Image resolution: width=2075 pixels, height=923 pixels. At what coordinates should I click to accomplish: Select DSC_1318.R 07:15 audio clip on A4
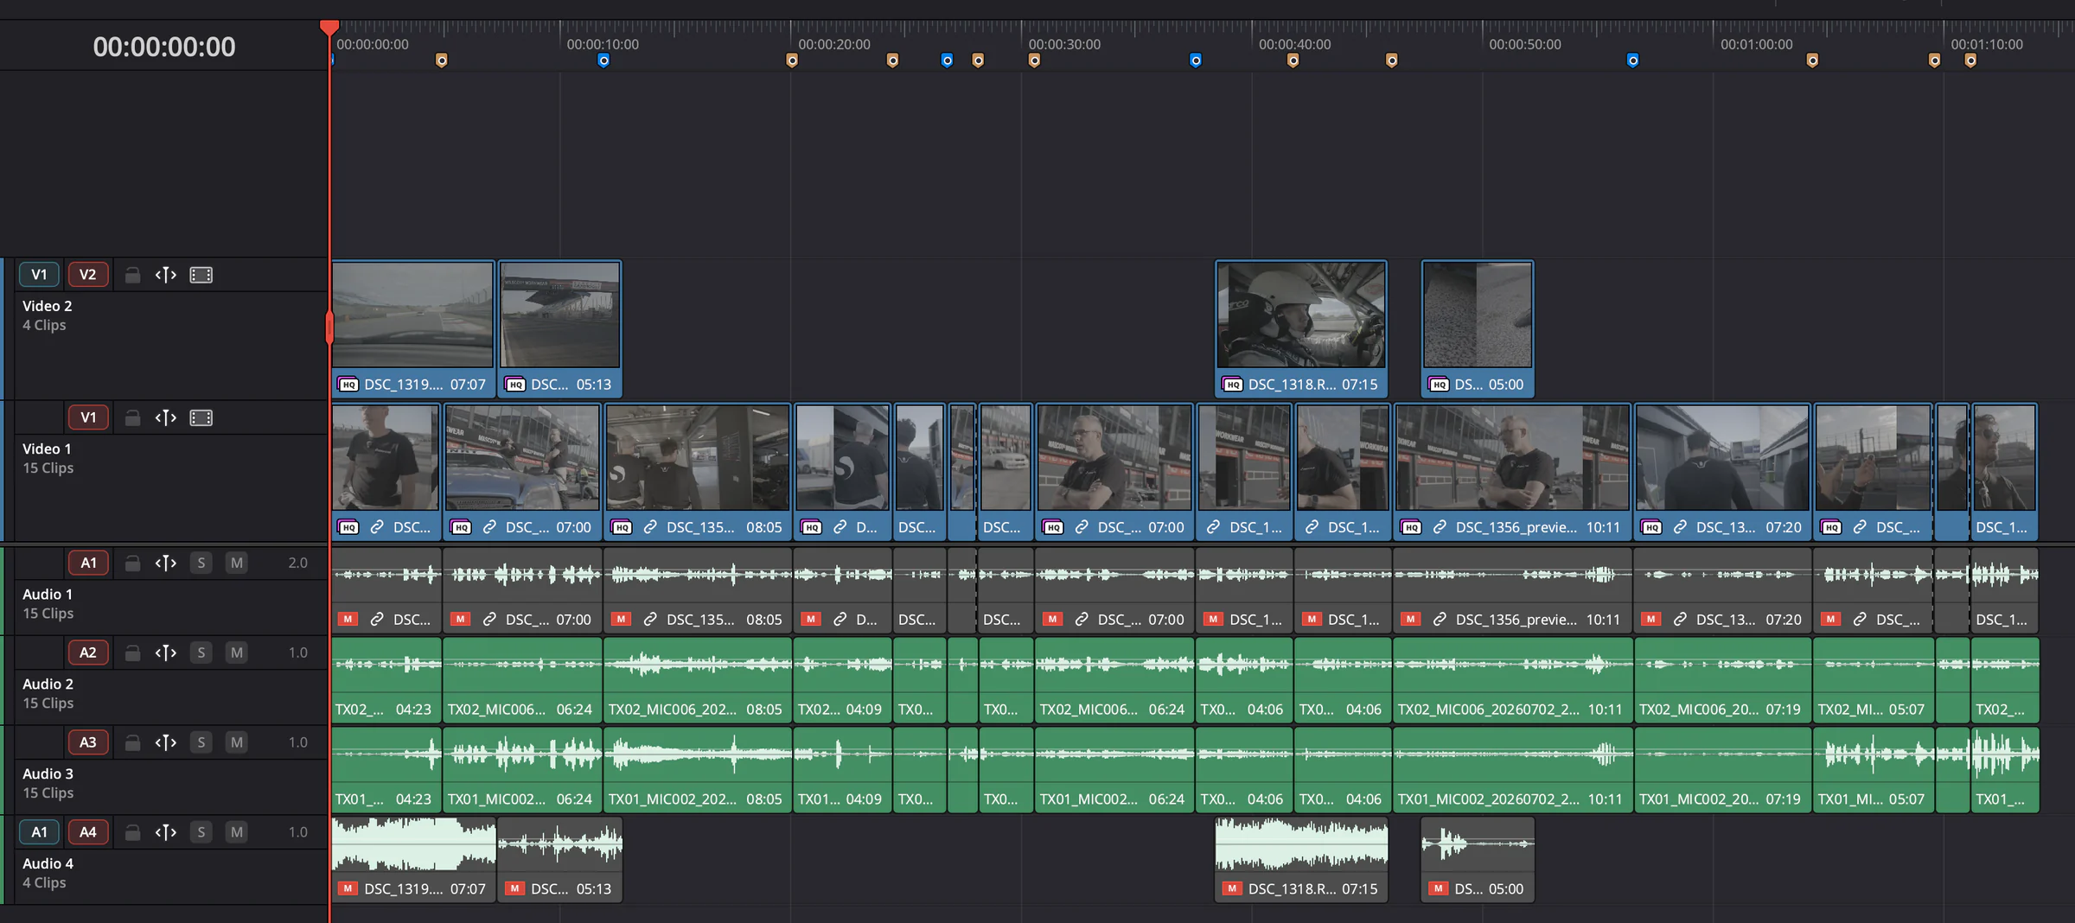tap(1301, 860)
